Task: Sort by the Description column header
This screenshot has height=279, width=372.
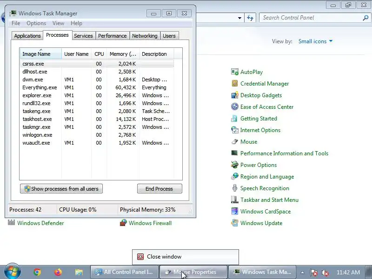Action: click(x=157, y=54)
